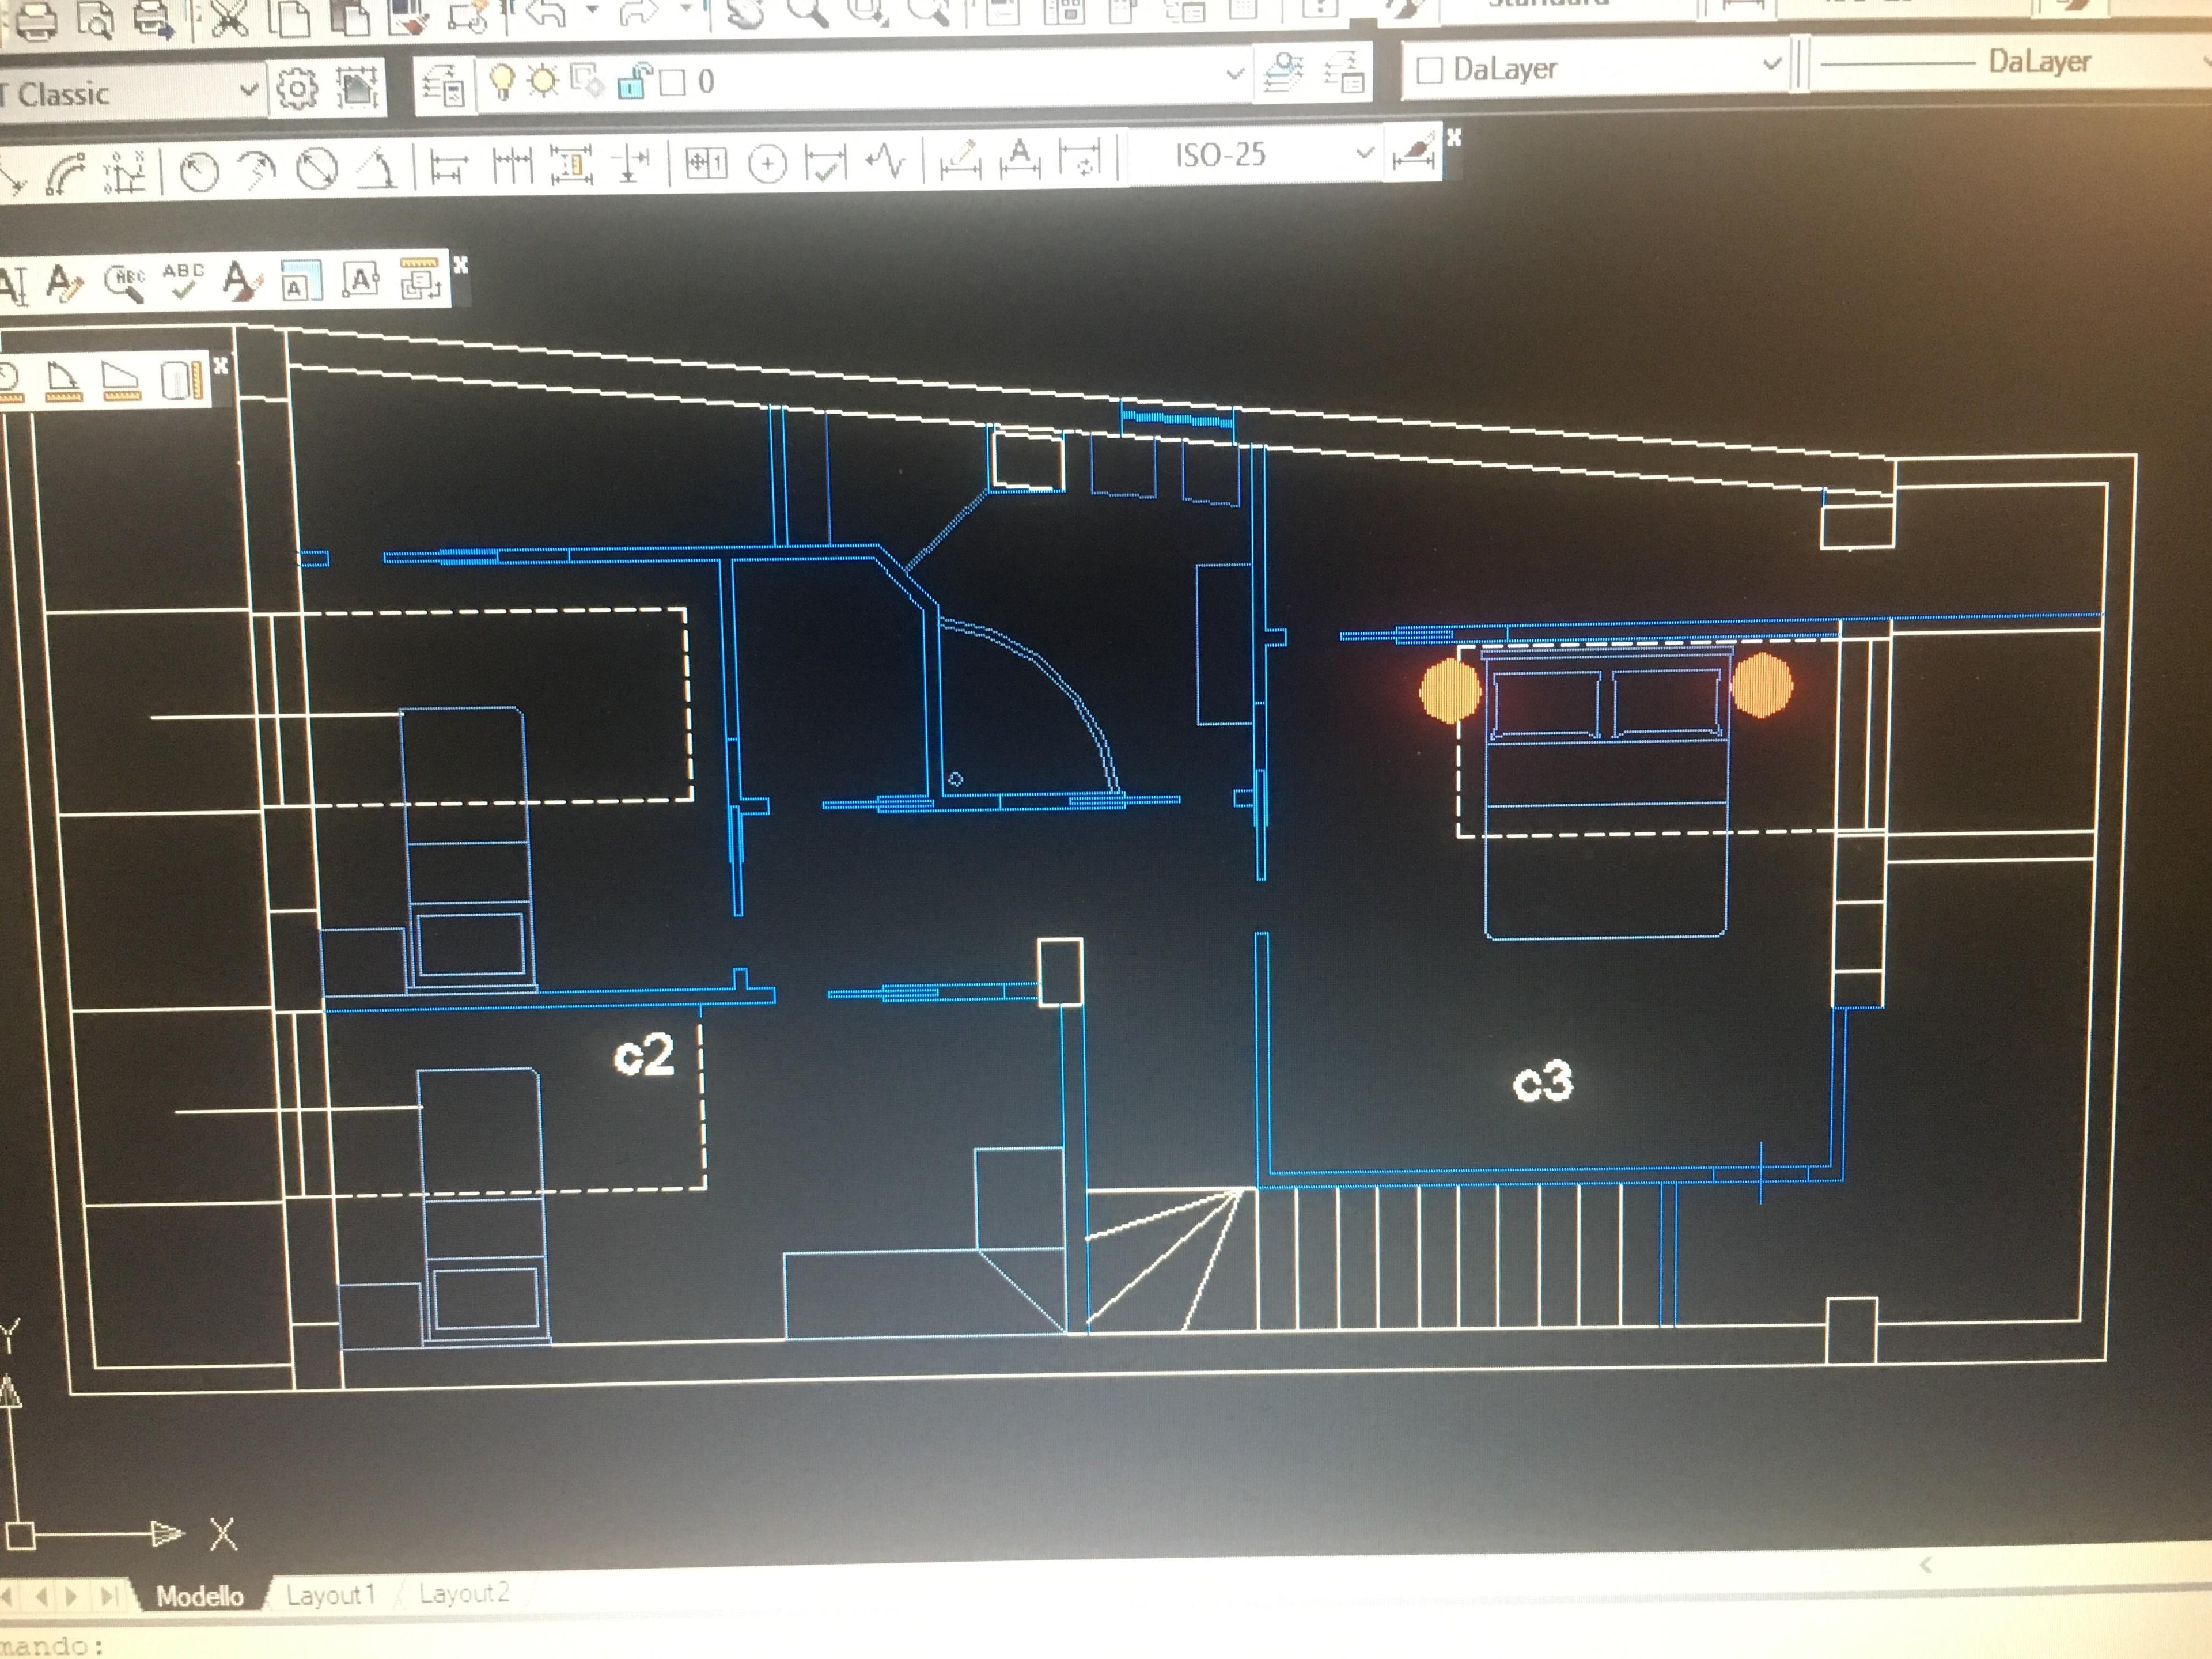Toggle layer 0 lightbulb on/off
Screen dimensions: 2212x1659
pos(503,81)
